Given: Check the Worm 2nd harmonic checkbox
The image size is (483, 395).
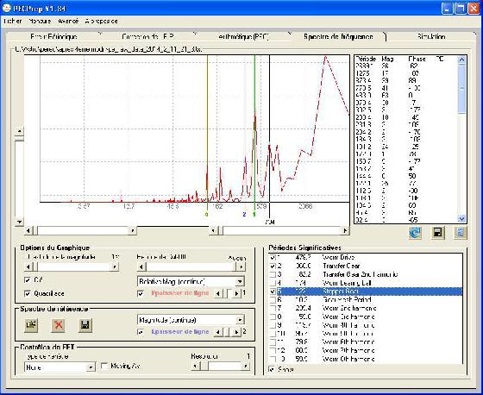Looking at the screenshot, I should tap(273, 309).
